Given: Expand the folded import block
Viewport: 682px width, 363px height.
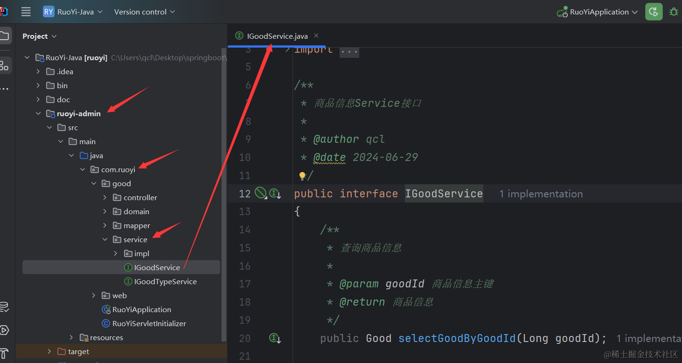Looking at the screenshot, I should [x=349, y=50].
